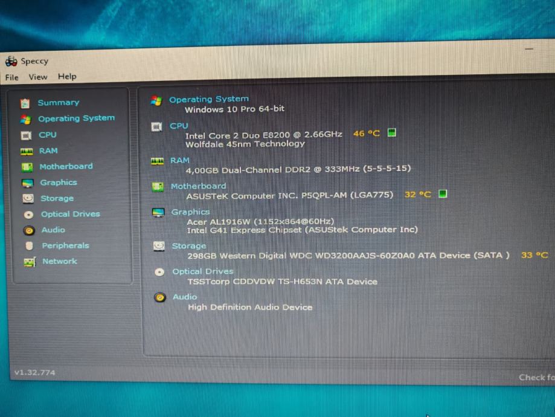Open the Motherboard heading link in summary

click(198, 186)
